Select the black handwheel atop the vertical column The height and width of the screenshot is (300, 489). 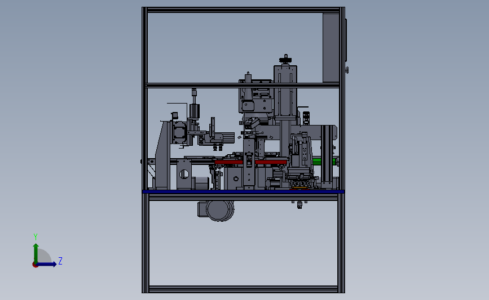(285, 59)
